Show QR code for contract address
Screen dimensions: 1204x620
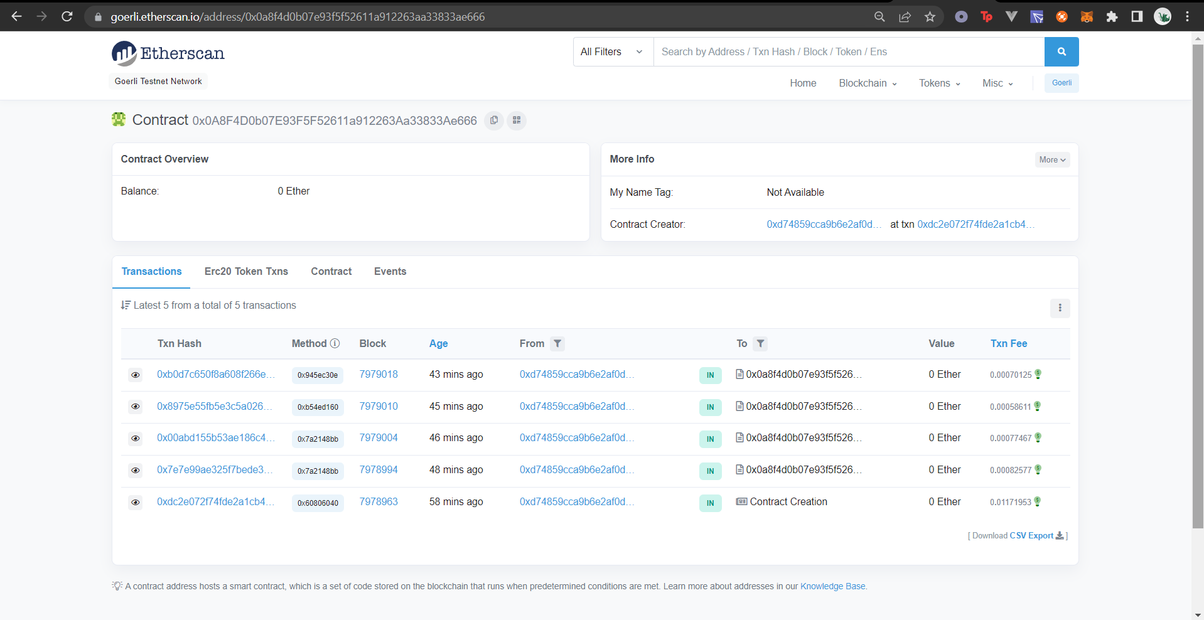(x=517, y=120)
